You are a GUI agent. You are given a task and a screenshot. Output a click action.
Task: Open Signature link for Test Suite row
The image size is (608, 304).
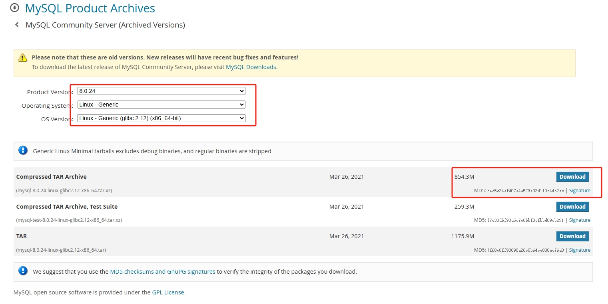(x=580, y=220)
